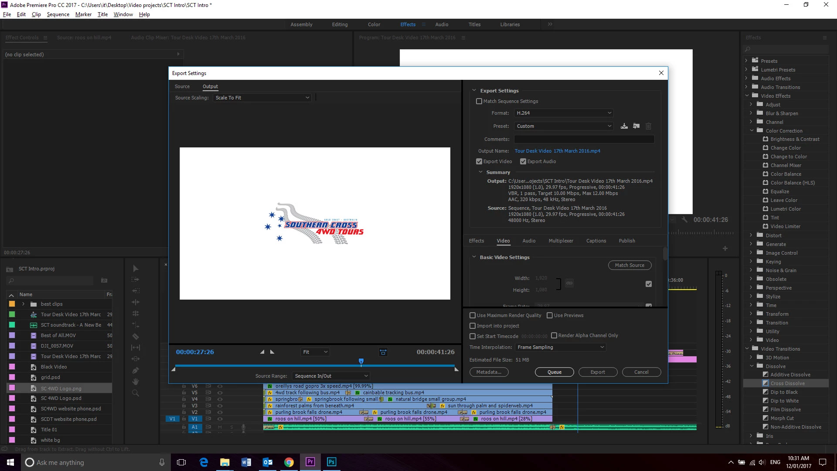837x471 pixels.
Task: Open the Source Range dropdown
Action: tap(331, 376)
